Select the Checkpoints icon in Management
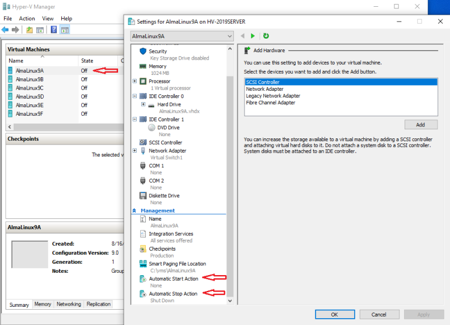The width and height of the screenshot is (450, 325). (x=142, y=248)
